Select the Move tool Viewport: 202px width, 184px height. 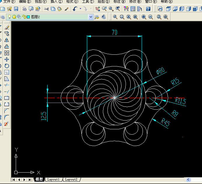pos(7,59)
